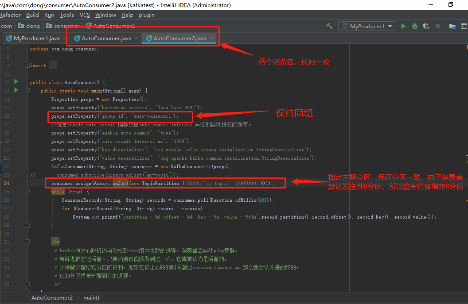Viewport: 468px width, 304px height.
Task: Open the Tools menu
Action: coord(66,15)
